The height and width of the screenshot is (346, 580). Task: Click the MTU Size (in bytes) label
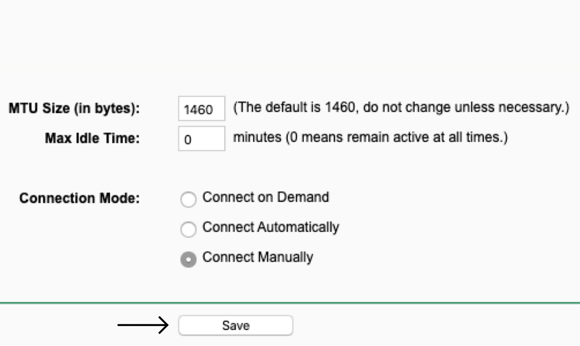coord(74,109)
